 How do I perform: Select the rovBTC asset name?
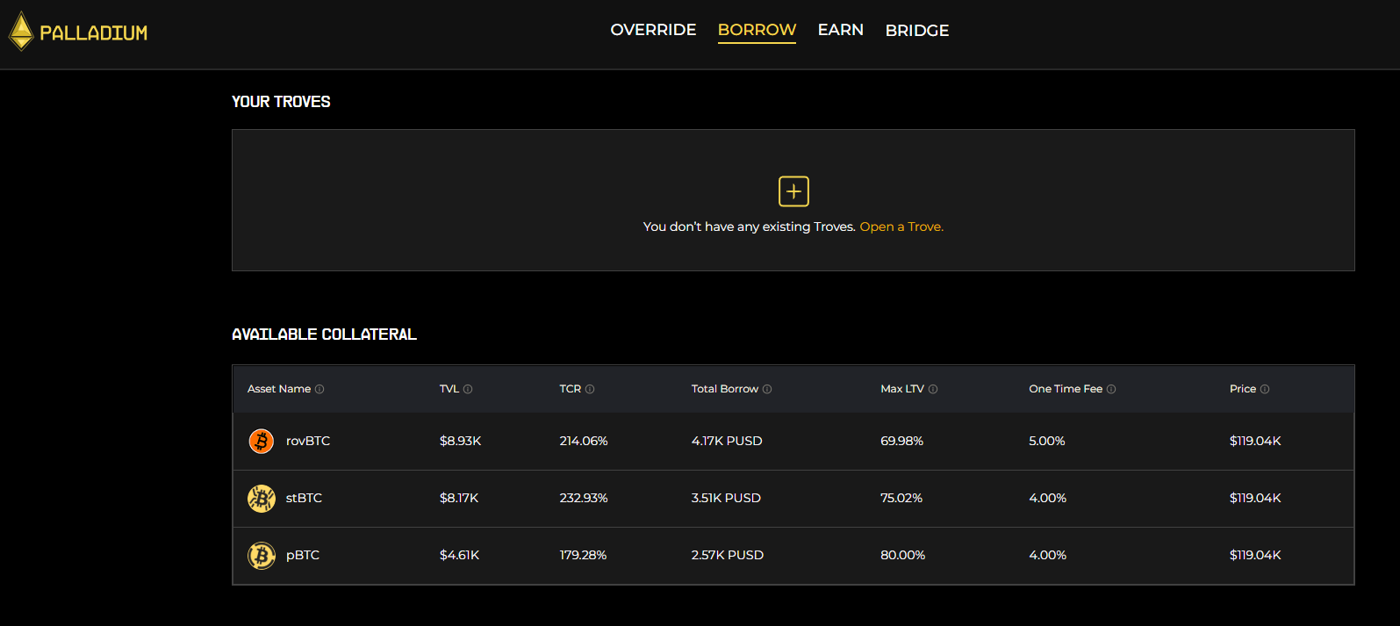308,441
